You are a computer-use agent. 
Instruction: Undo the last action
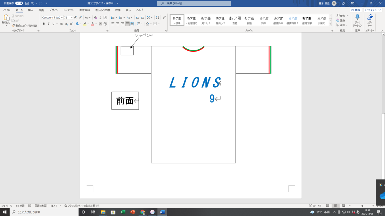[33, 3]
